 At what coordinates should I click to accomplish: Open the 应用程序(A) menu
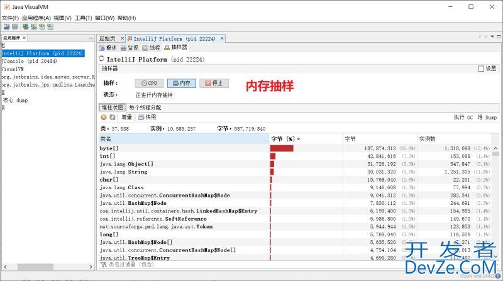[36, 18]
